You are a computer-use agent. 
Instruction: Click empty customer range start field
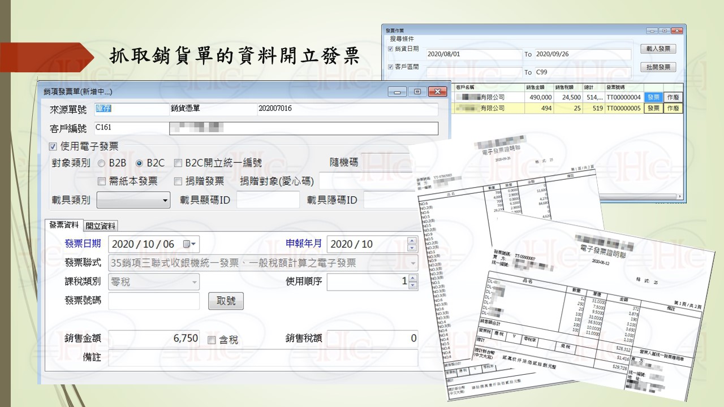[x=474, y=72]
